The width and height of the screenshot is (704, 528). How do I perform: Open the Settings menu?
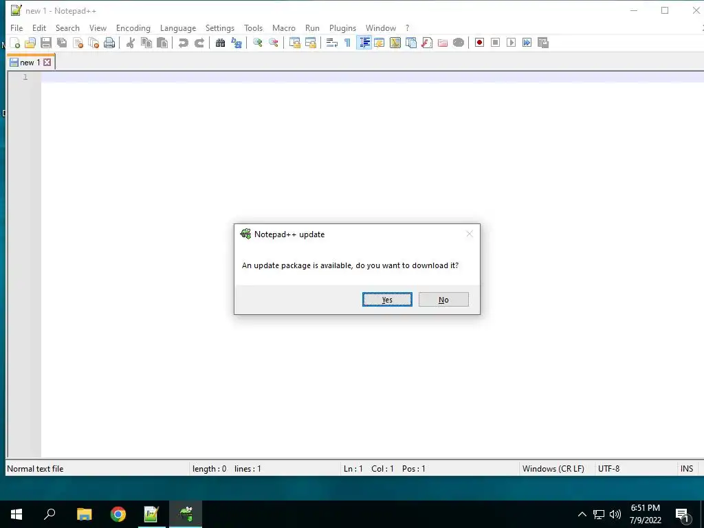coord(220,27)
